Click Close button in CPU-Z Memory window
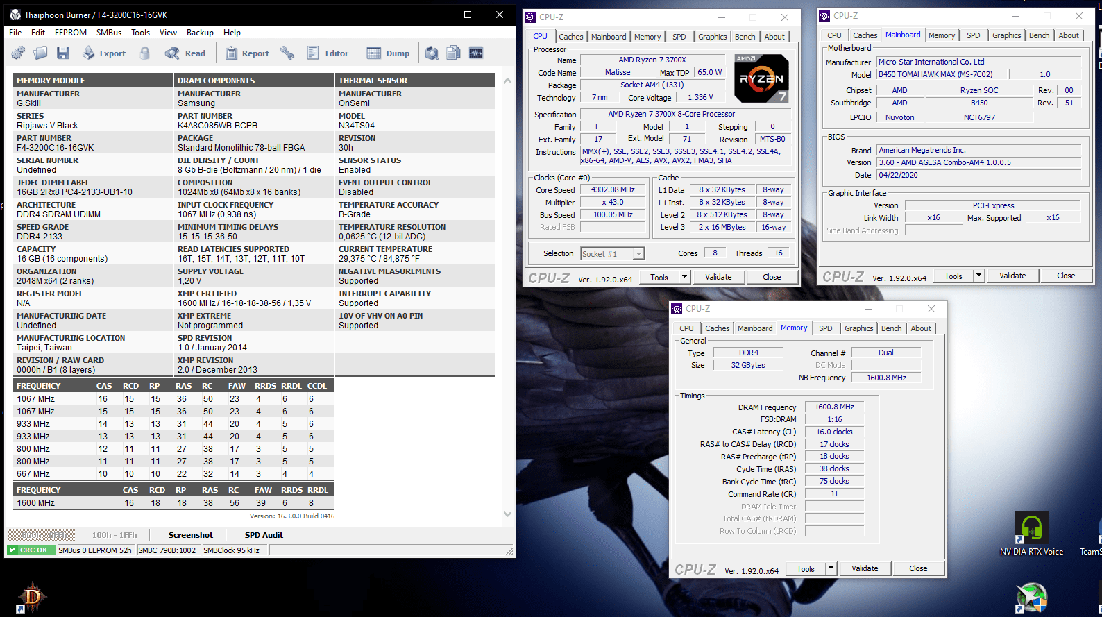 pyautogui.click(x=918, y=568)
